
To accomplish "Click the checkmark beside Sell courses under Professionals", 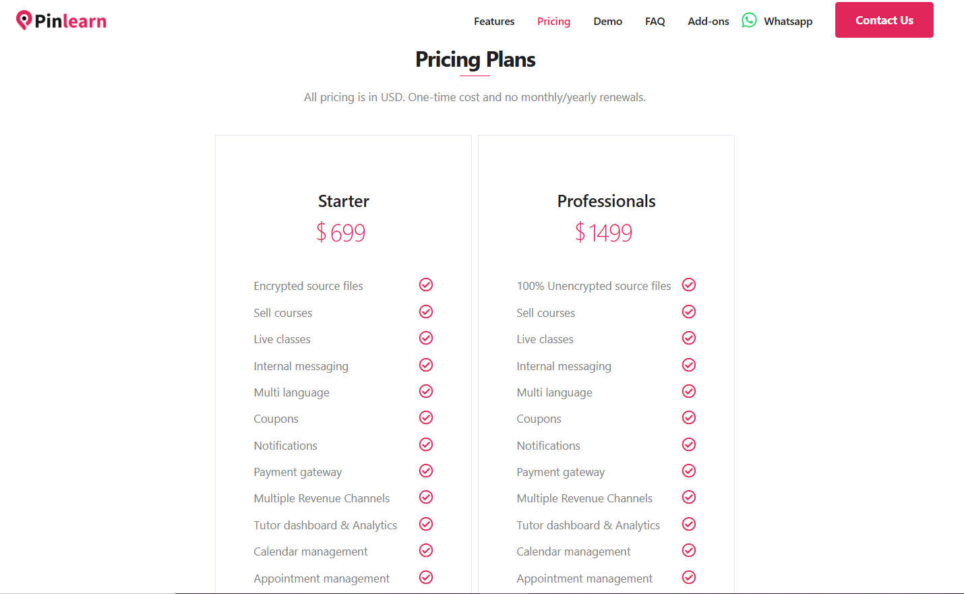I will point(688,311).
